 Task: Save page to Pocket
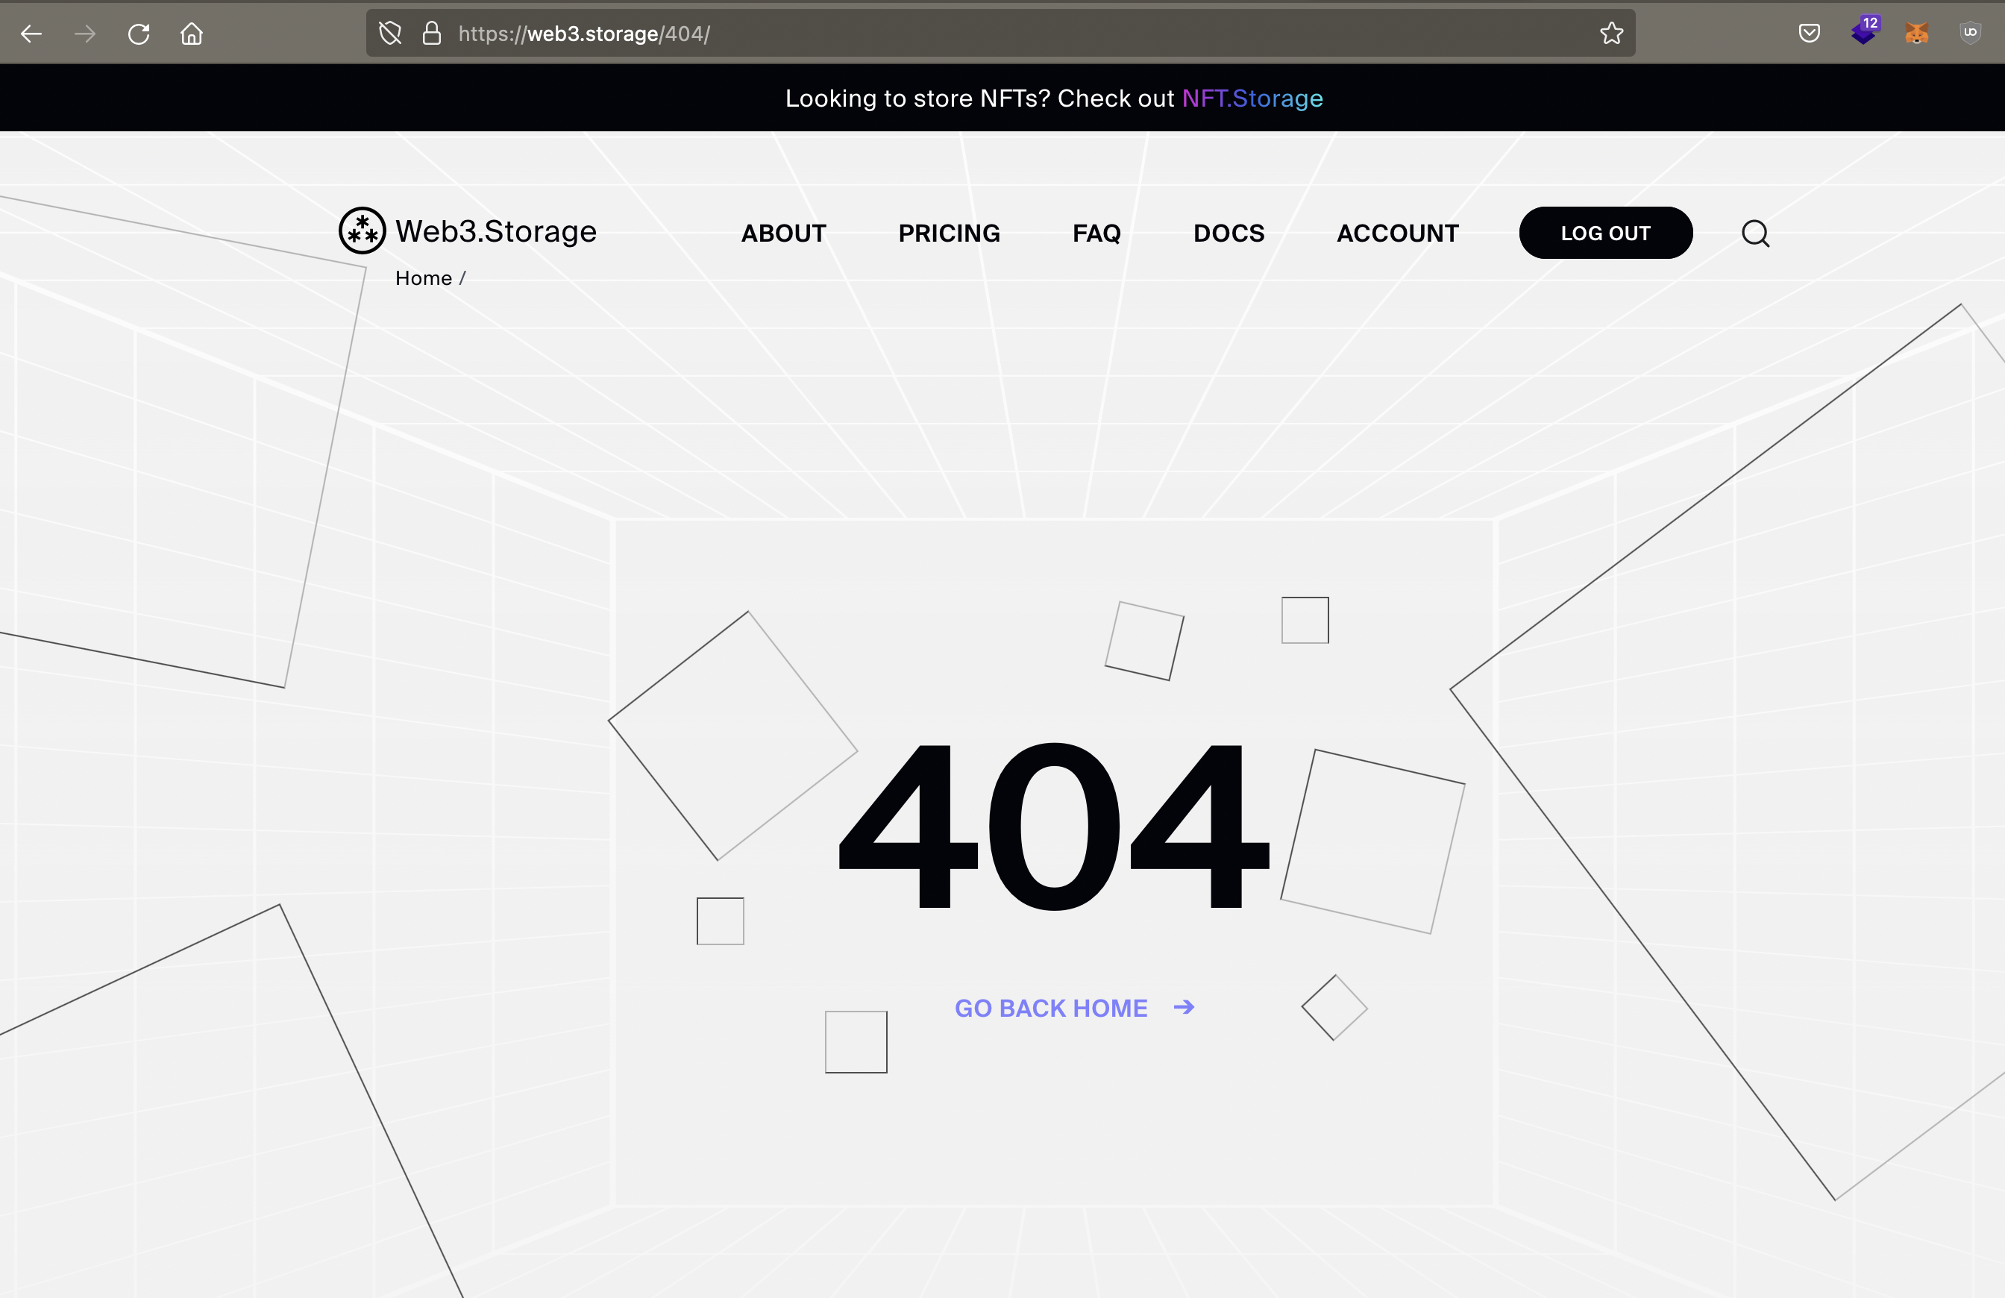pos(1809,34)
